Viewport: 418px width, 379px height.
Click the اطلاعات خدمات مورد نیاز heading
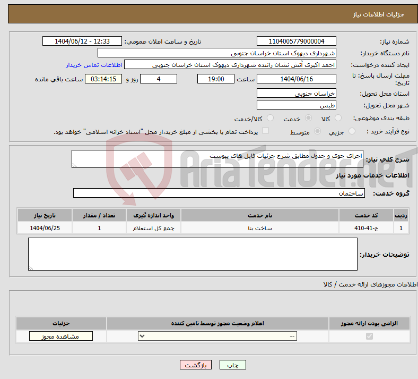(x=372, y=175)
